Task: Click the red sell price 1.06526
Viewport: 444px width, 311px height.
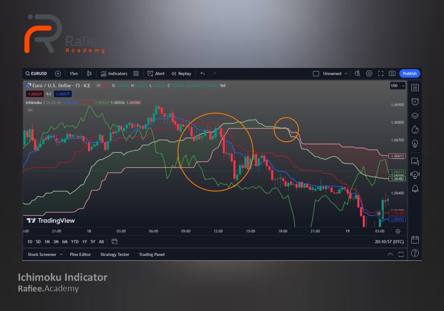Action: click(x=35, y=94)
